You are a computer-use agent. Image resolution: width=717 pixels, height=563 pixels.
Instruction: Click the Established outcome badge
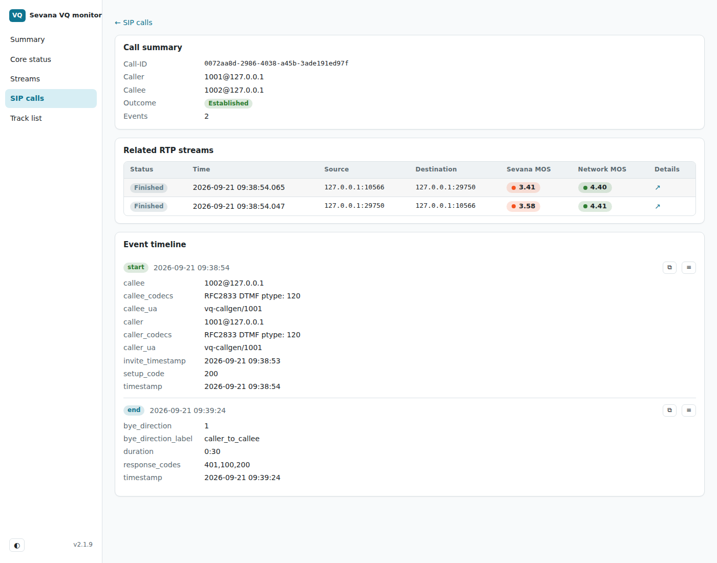point(228,103)
